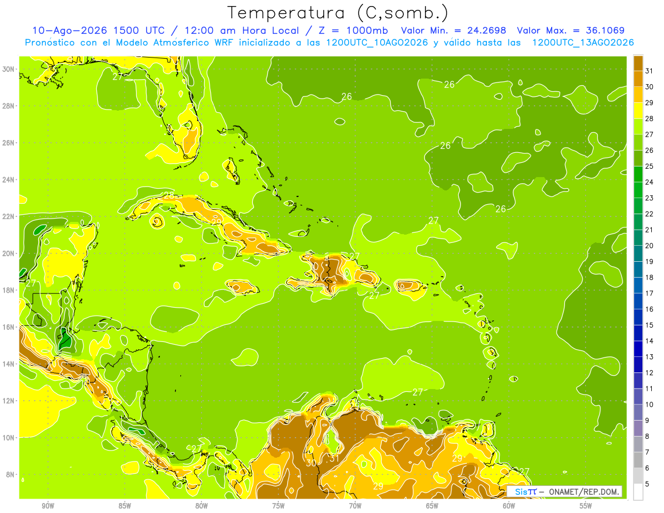Click the color bar label 5
Viewport: 664px width, 513px height.
pyautogui.click(x=647, y=484)
